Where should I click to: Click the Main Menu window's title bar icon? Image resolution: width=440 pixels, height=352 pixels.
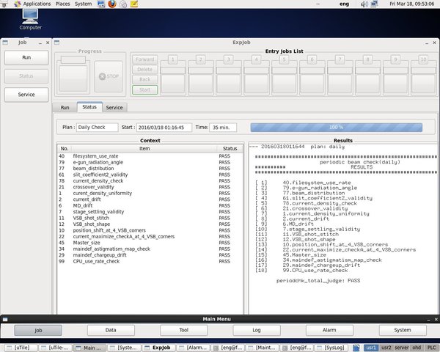tap(5, 319)
